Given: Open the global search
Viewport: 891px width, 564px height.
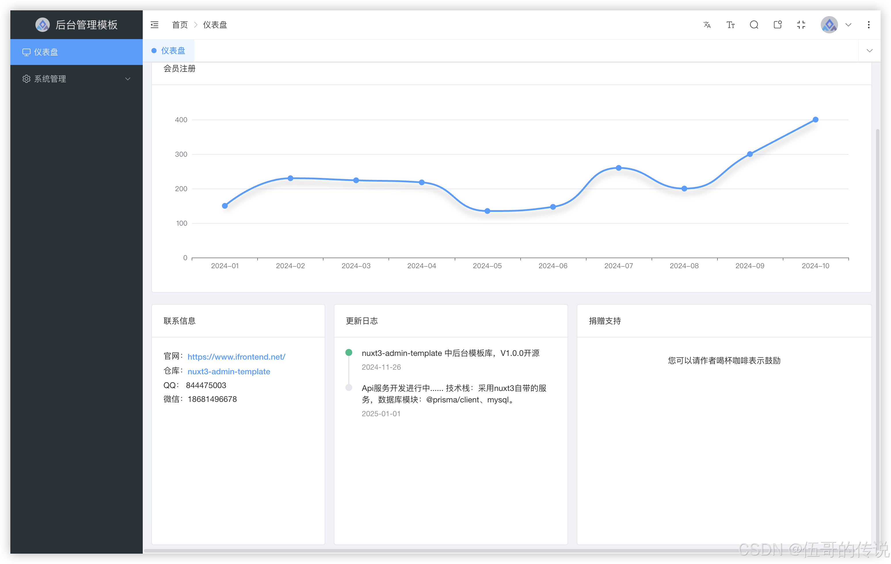Looking at the screenshot, I should 754,24.
